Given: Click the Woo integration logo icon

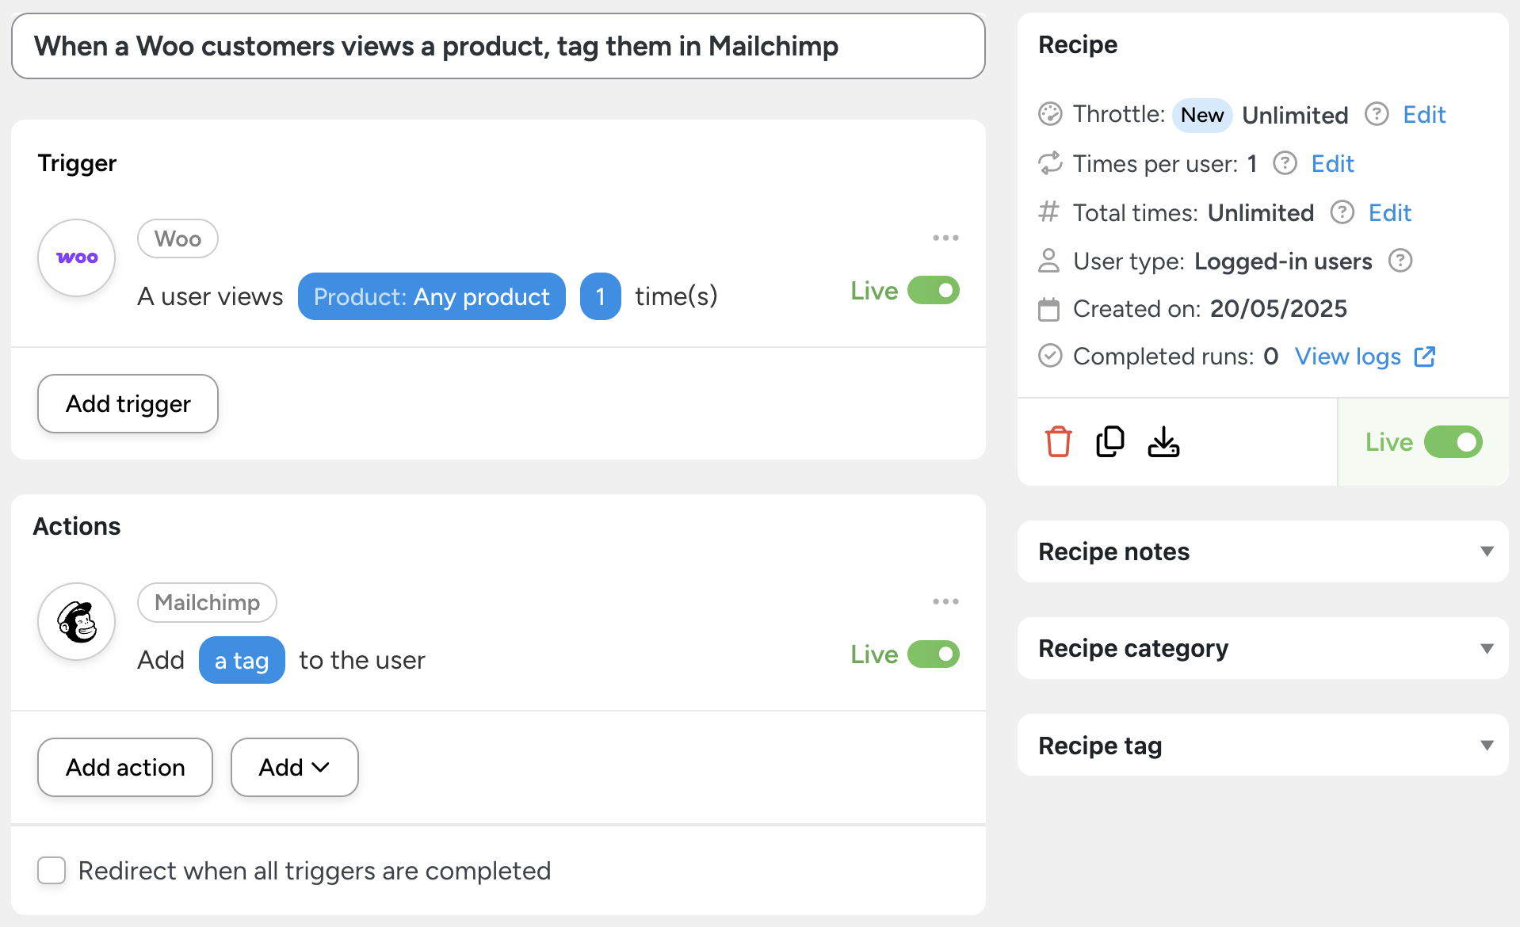Looking at the screenshot, I should [x=77, y=257].
